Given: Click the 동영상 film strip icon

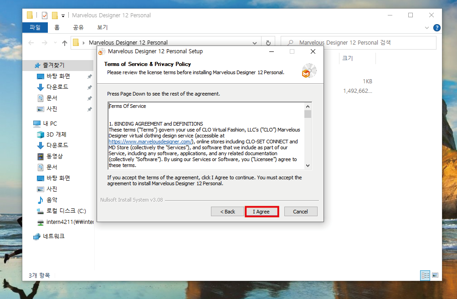Looking at the screenshot, I should [x=41, y=157].
